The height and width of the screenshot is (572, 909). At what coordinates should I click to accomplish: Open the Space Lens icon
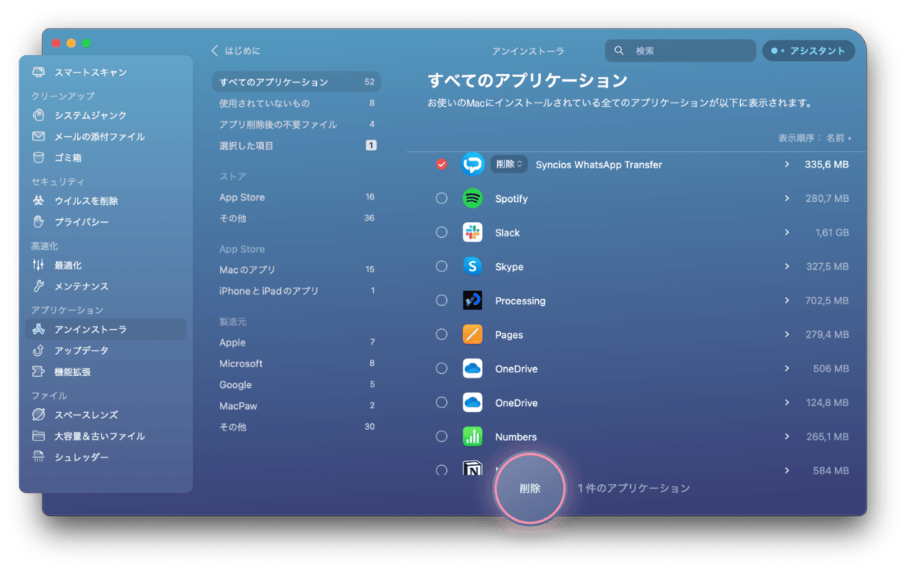39,415
